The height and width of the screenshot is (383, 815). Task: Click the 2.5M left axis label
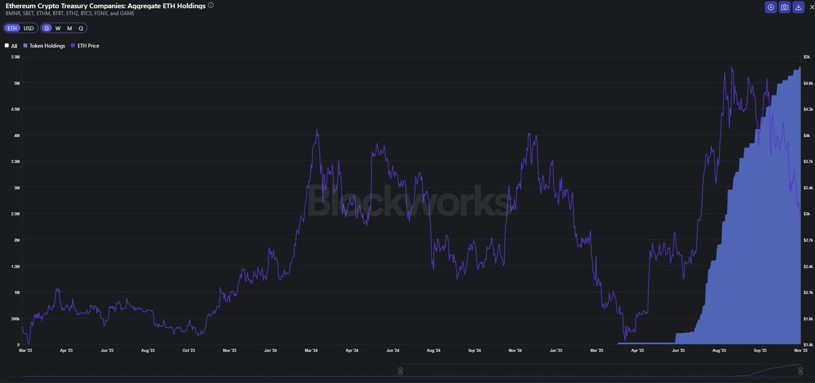coord(15,214)
